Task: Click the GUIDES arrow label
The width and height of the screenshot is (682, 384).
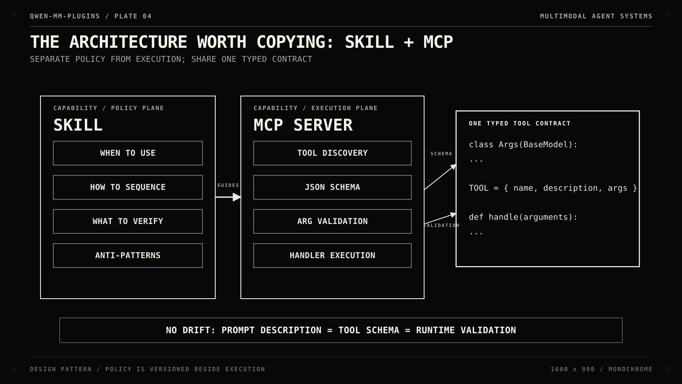Action: pyautogui.click(x=228, y=185)
